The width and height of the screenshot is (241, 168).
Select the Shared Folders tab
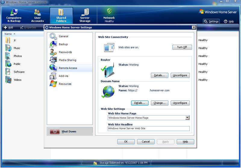click(x=61, y=16)
